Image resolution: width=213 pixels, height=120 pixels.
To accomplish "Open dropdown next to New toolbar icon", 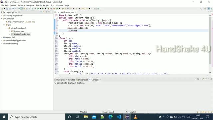I will pyautogui.click(x=4, y=9).
